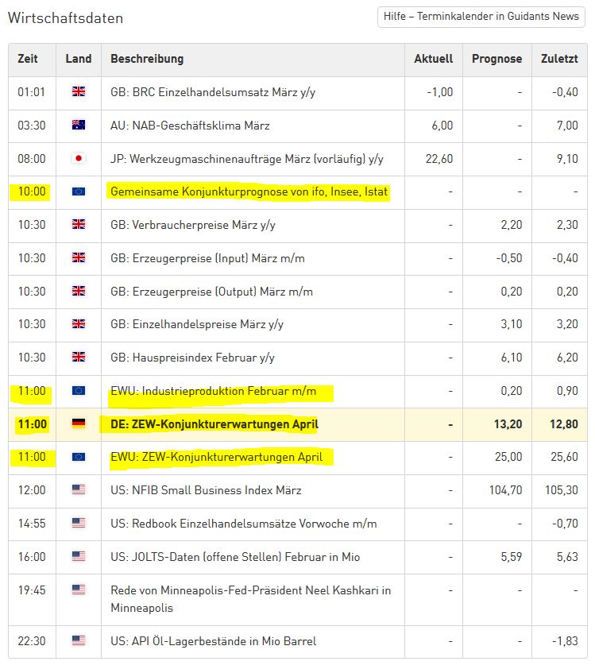Select AU: NAB-Geschäftsklima März entry
This screenshot has width=595, height=669.
coord(190,126)
